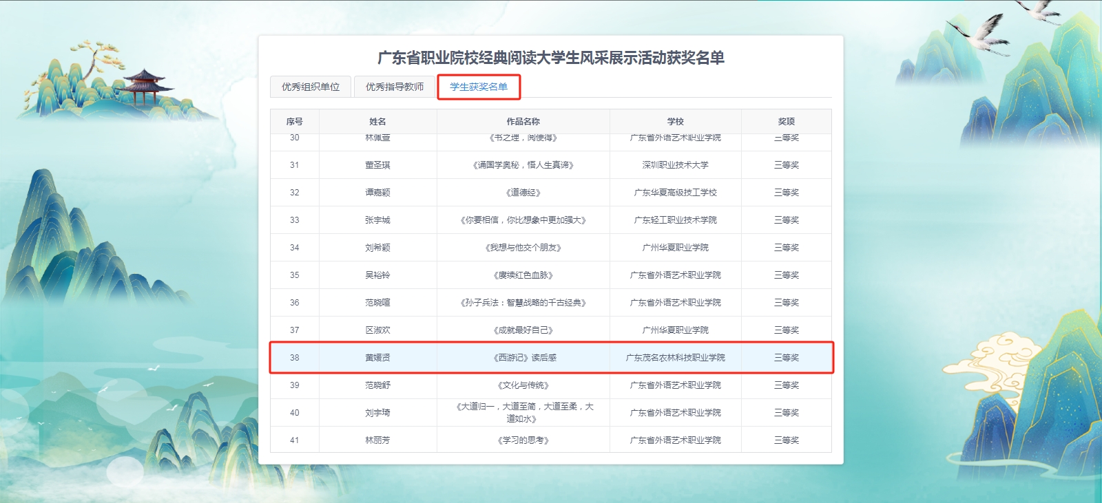Screen dimensions: 1102x503
Task: Click the 序号 column header
Action: 295,121
